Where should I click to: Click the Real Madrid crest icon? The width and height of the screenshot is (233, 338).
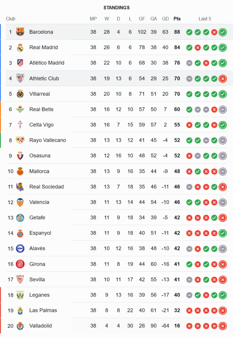coord(20,47)
